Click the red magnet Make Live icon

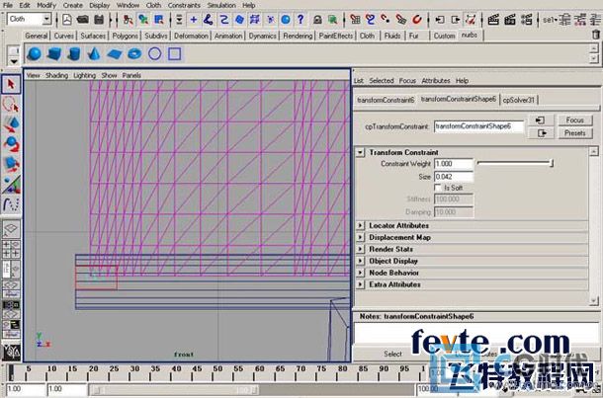(x=417, y=19)
